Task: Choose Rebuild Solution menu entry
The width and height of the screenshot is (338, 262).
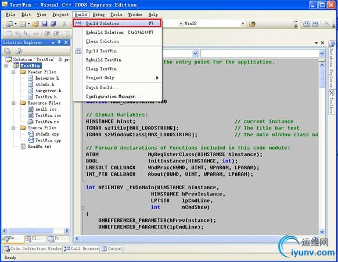Action: [117, 32]
